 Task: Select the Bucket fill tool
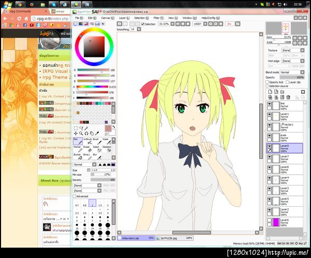coord(78,156)
